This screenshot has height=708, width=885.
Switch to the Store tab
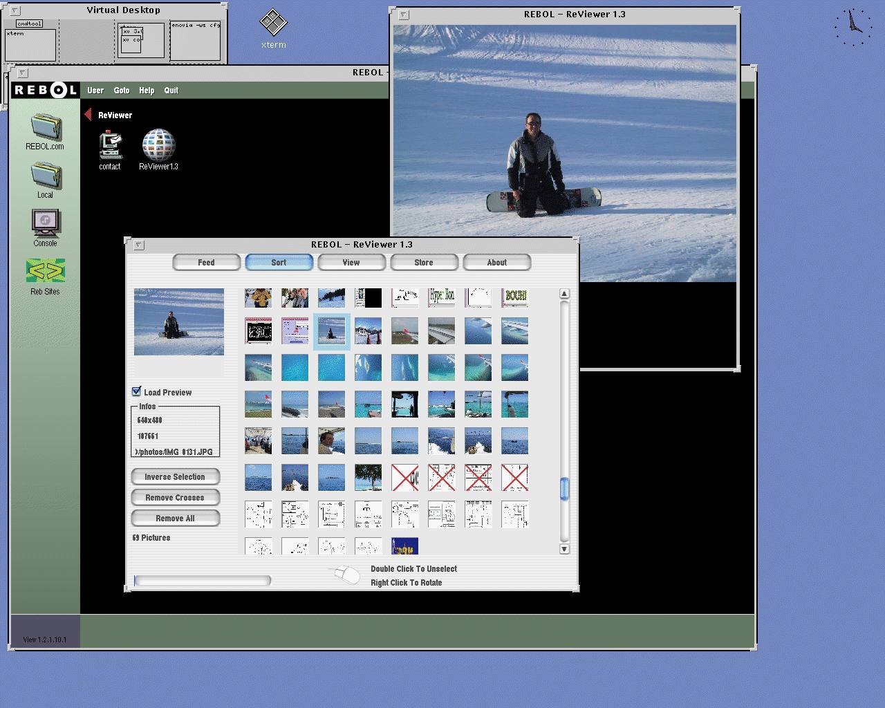[x=424, y=263]
